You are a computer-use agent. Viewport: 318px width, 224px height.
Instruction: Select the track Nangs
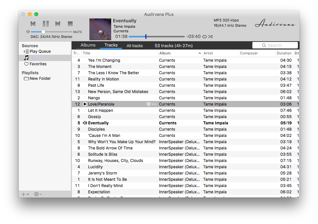tap(185, 98)
